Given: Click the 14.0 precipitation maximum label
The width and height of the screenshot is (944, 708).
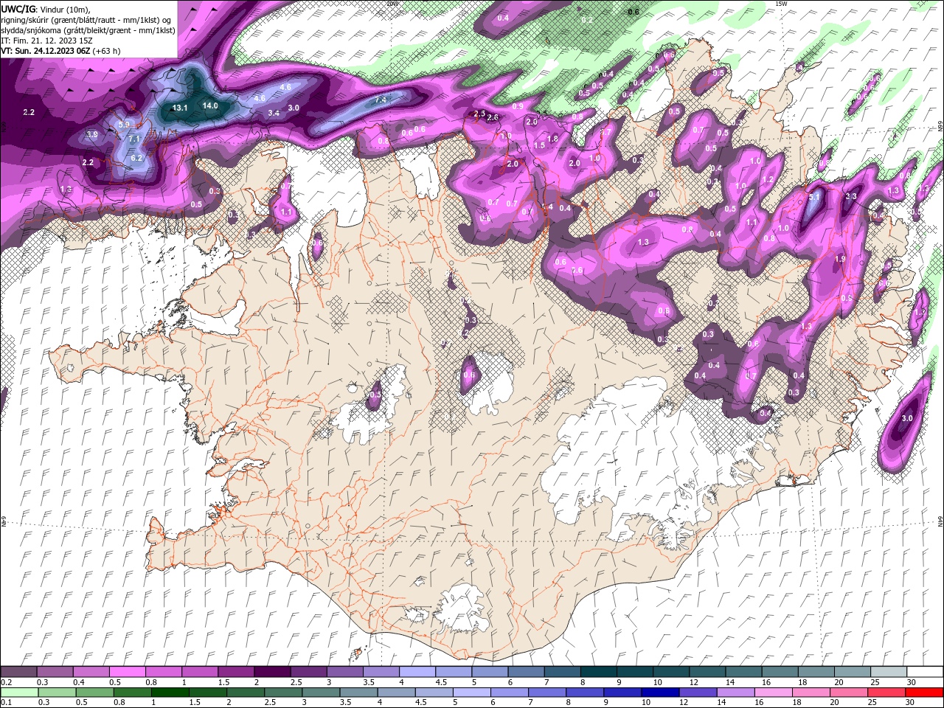Looking at the screenshot, I should 210,106.
